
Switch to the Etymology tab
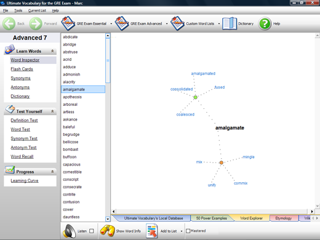coord(284,218)
